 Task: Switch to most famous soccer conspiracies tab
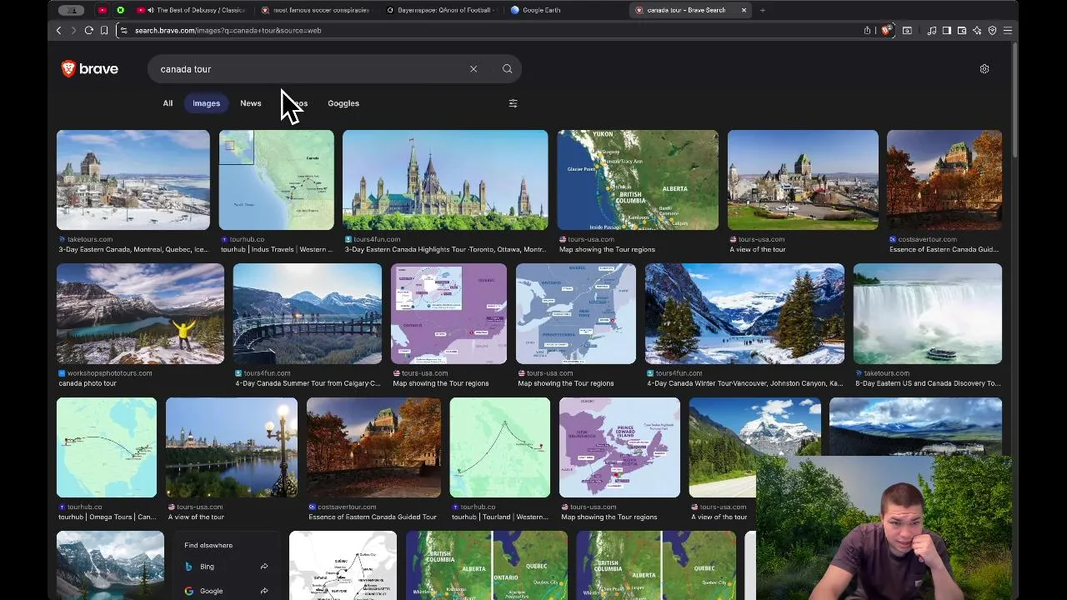pyautogui.click(x=316, y=10)
